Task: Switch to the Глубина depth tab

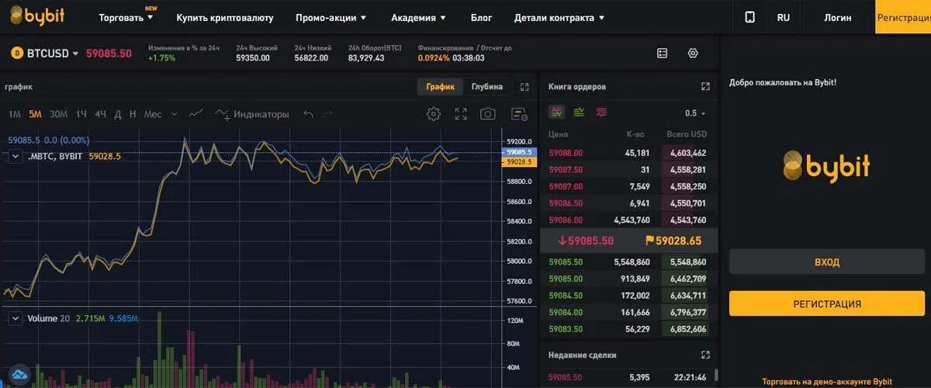Action: coord(486,87)
